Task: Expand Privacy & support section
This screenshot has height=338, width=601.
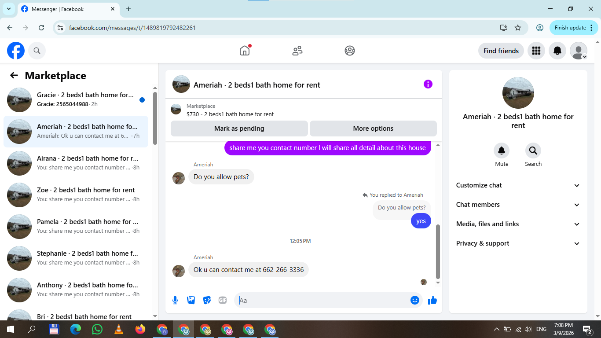Action: pyautogui.click(x=518, y=243)
